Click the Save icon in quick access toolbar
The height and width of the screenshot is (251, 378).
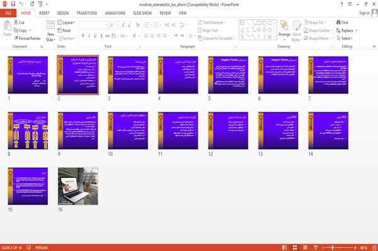click(x=13, y=4)
